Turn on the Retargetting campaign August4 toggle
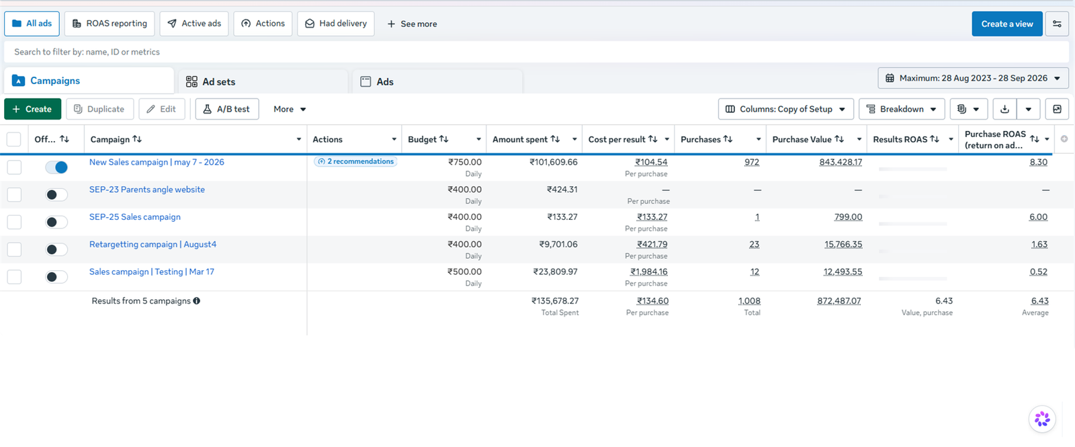This screenshot has height=447, width=1075. [56, 249]
